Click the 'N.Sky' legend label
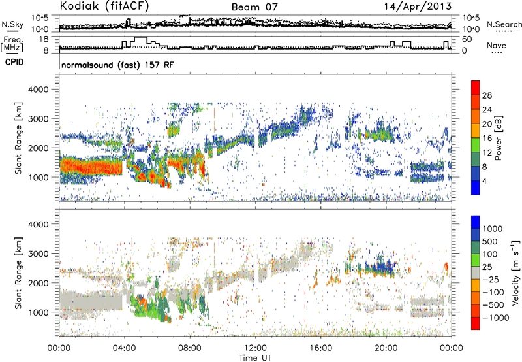 pos(12,24)
